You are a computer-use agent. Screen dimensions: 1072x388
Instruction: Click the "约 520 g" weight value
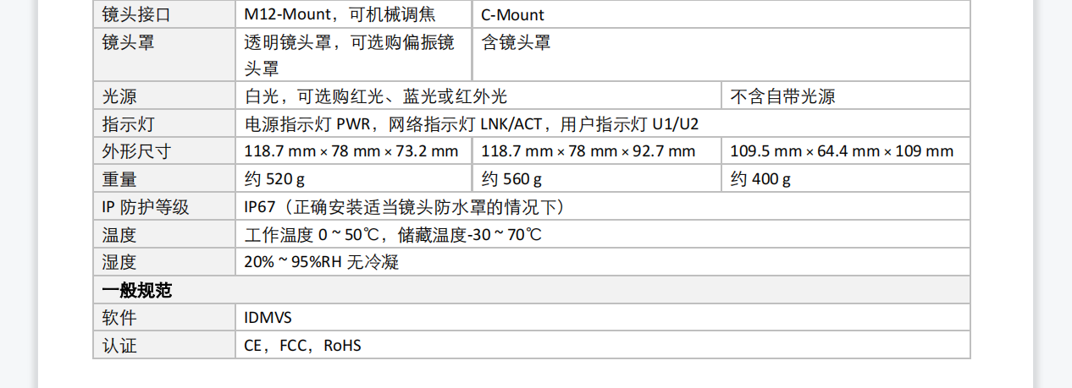click(x=274, y=179)
